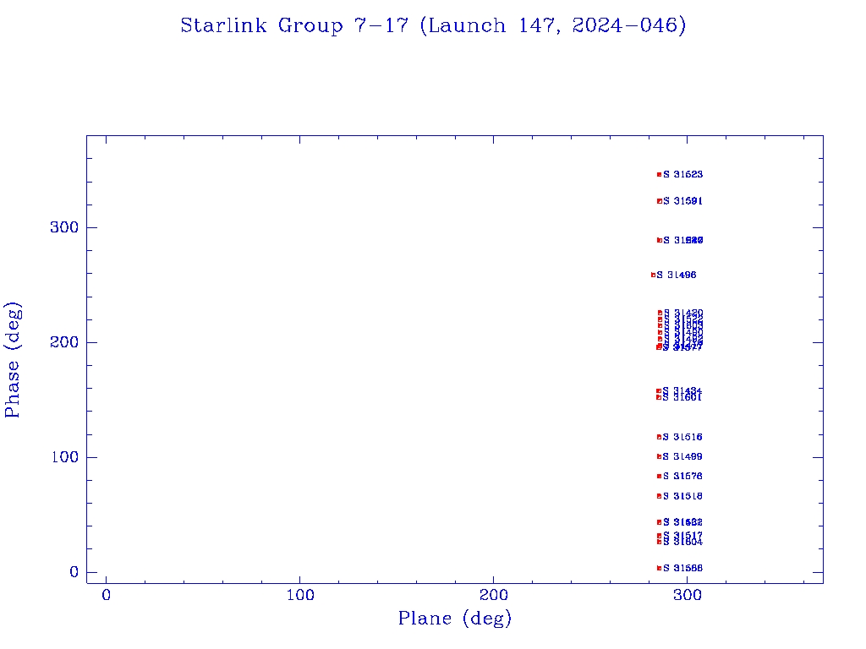866x649 pixels.
Task: Click the red data marker beside S 31623
Action: click(x=659, y=174)
